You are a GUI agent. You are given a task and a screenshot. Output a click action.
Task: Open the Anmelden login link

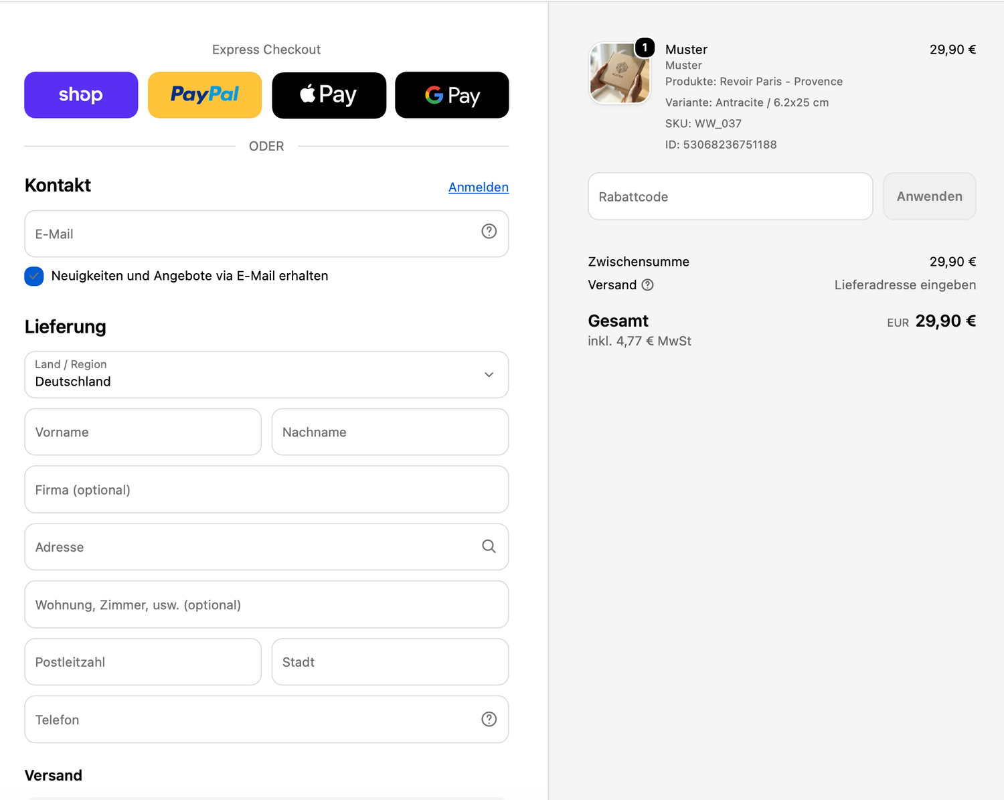pos(479,187)
